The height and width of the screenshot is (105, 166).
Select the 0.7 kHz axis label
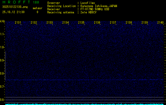click(x=2, y=86)
